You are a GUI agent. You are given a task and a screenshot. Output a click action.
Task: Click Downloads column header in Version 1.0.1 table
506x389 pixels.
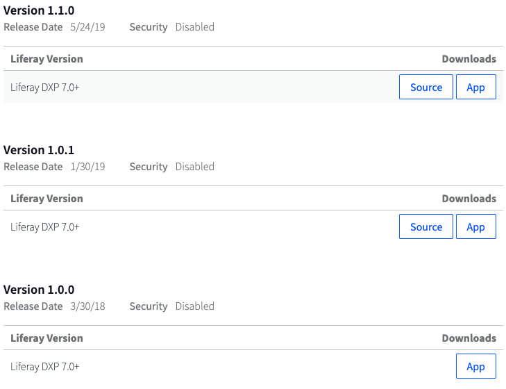tap(469, 199)
